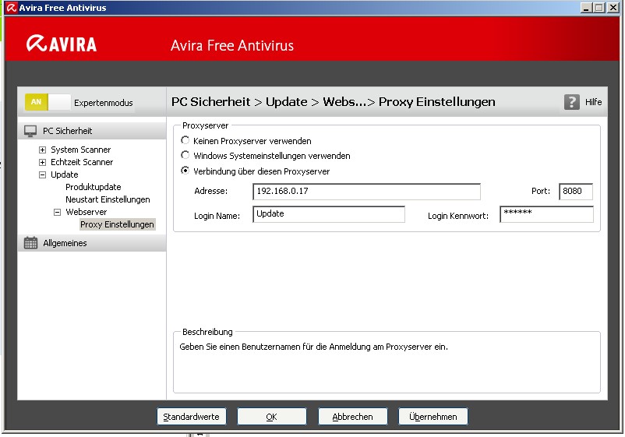Expand the Echtzeit Scanner tree node
Image resolution: width=625 pixels, height=437 pixels.
[x=43, y=162]
